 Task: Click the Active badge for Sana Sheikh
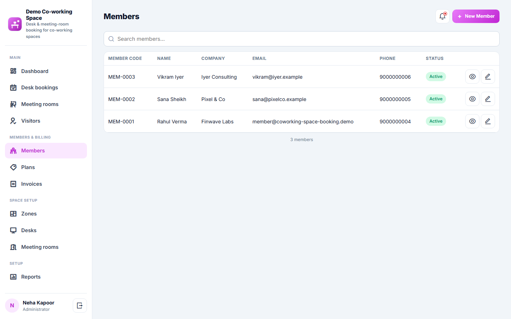(x=436, y=99)
